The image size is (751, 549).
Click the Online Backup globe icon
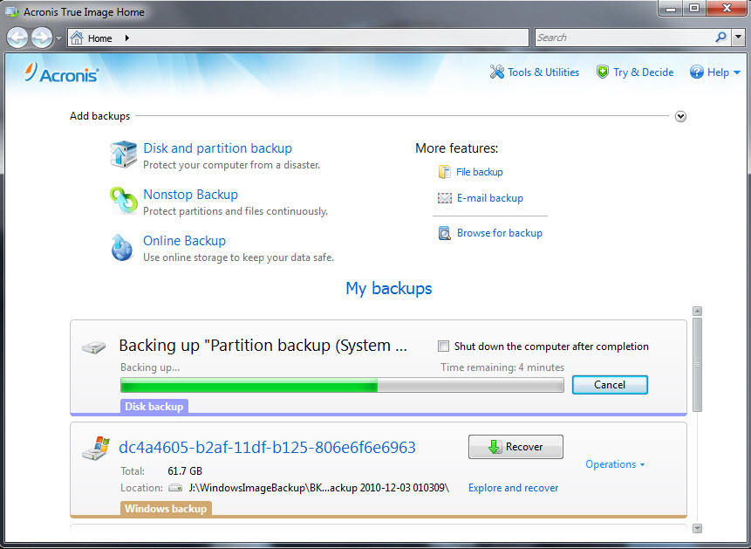[x=122, y=247]
